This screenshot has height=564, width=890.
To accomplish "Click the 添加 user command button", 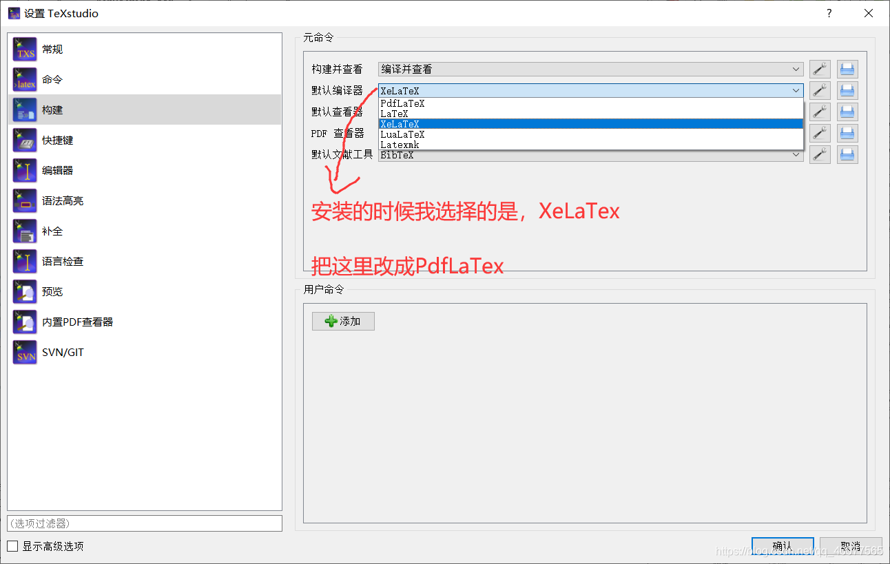I will (343, 321).
